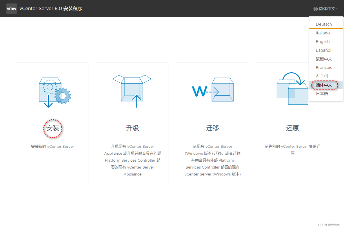Click the 还原 title

tap(292, 128)
